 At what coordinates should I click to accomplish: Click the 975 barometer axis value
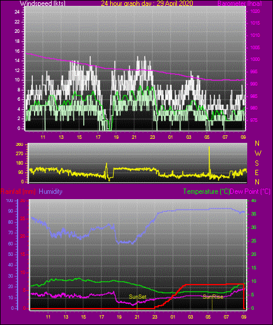pyautogui.click(x=254, y=121)
